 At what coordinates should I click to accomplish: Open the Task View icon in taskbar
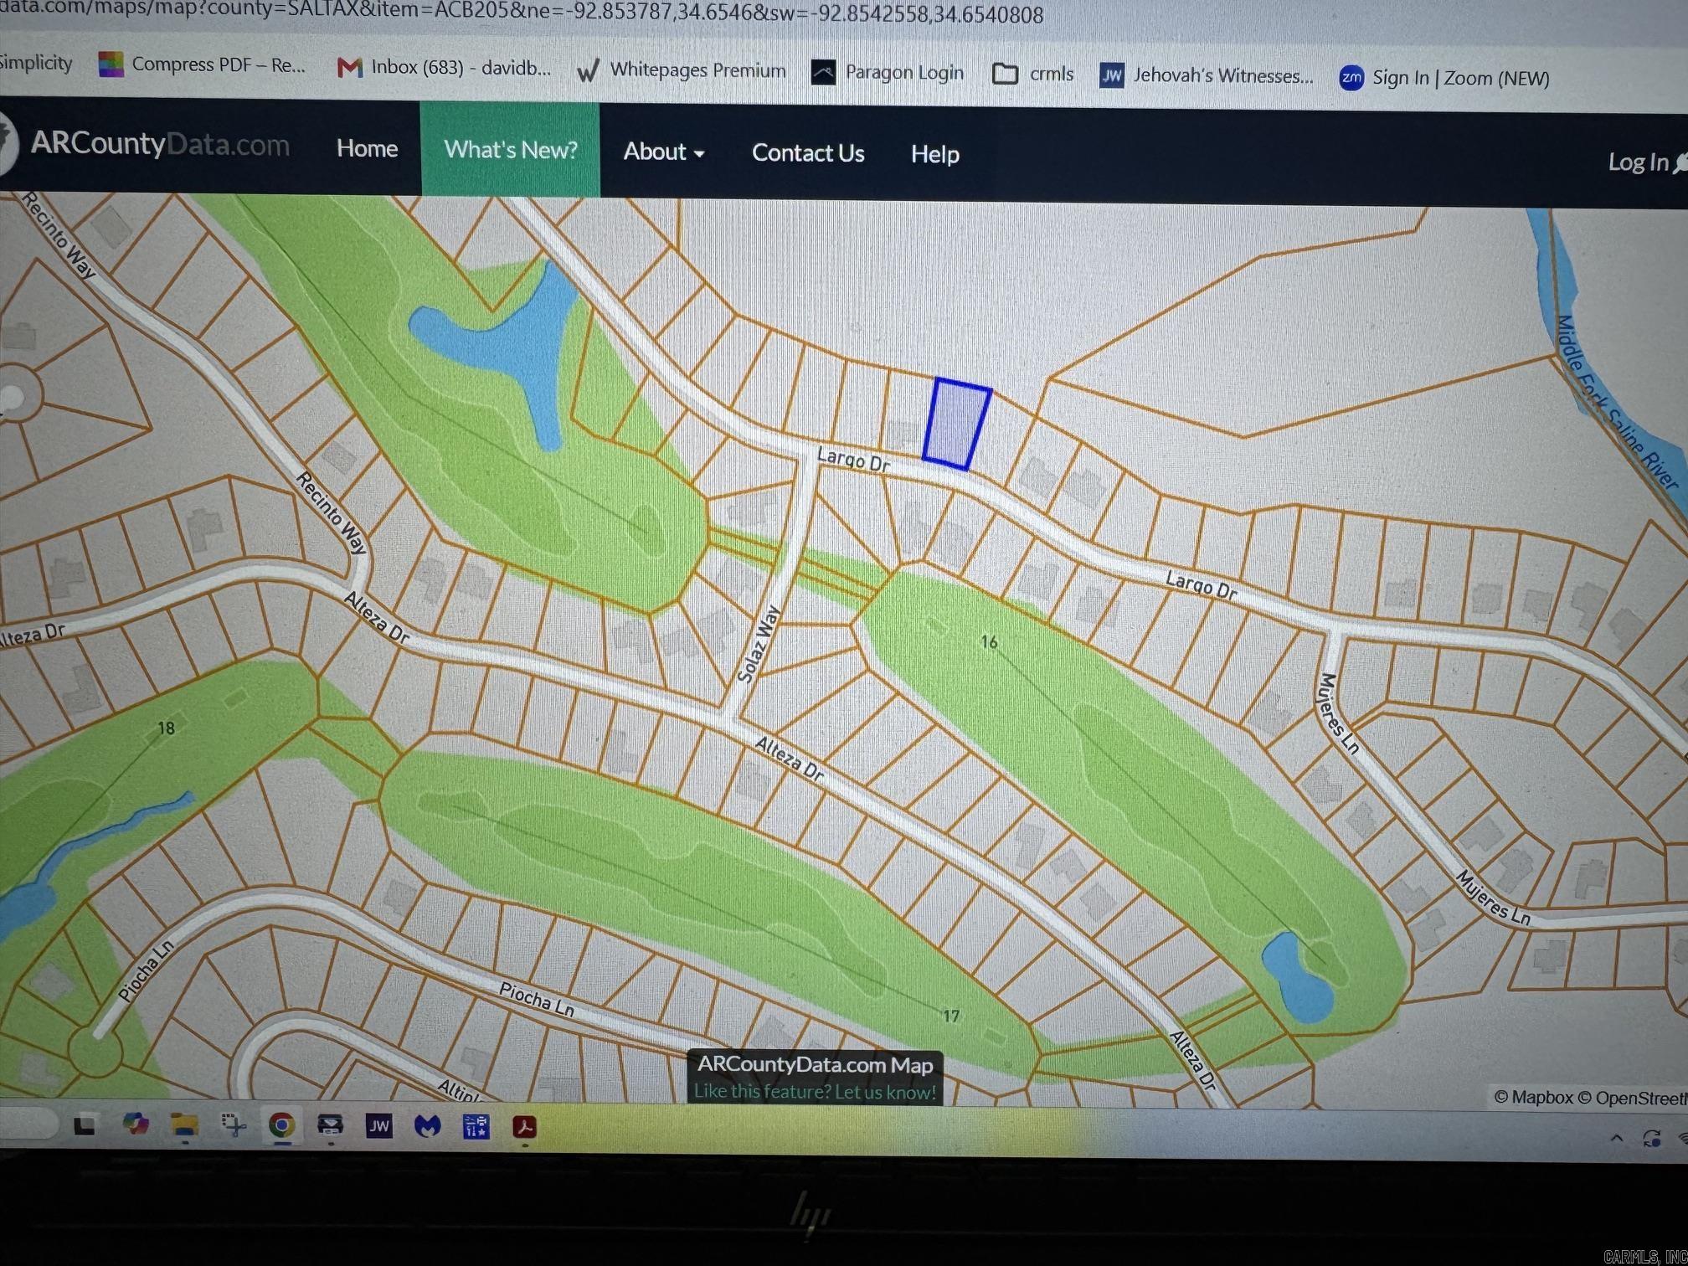(84, 1125)
